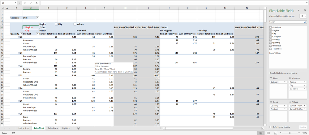Click the formula bar cancel X icon
Image resolution: width=309 pixels, height=135 pixels.
25,3
